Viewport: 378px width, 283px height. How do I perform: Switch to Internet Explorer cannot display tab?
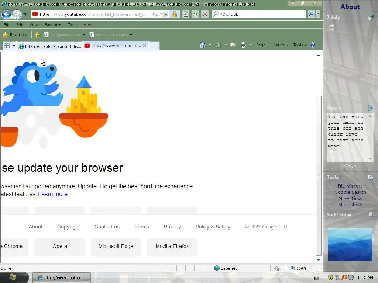tap(50, 46)
